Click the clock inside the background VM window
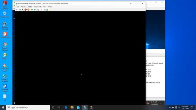The image size is (196, 110). click(x=154, y=103)
